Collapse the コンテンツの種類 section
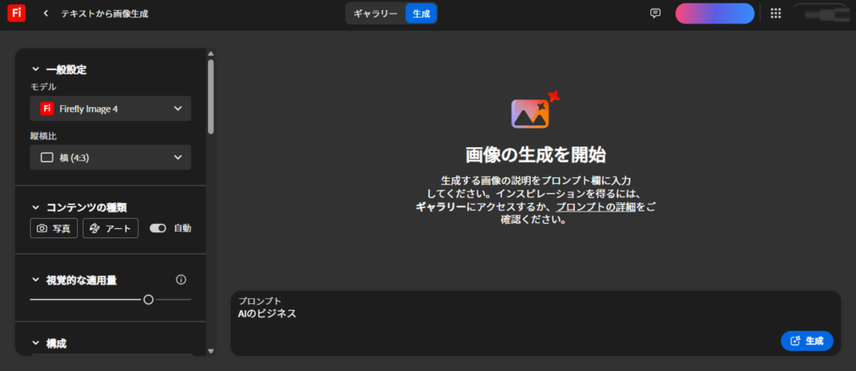 (x=36, y=207)
